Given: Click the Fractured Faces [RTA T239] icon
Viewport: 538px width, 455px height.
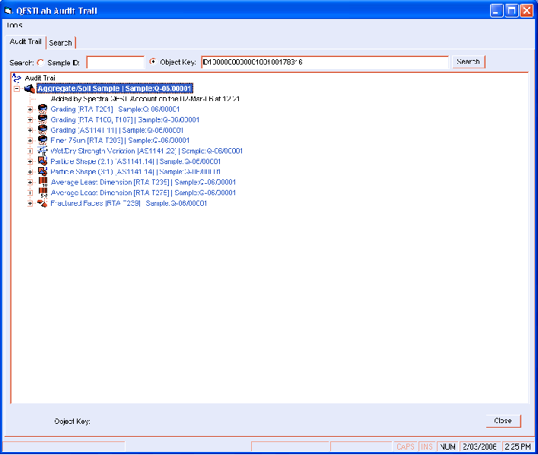Looking at the screenshot, I should [43, 203].
